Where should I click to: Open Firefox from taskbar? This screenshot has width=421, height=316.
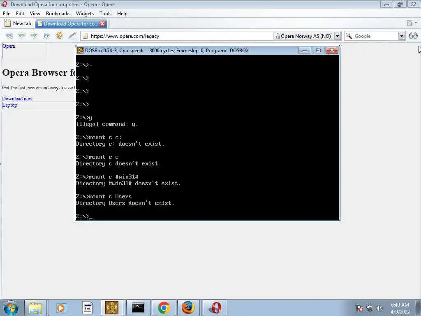[188, 308]
